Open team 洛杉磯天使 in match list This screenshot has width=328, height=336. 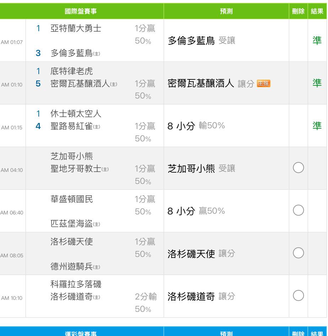tap(71, 241)
